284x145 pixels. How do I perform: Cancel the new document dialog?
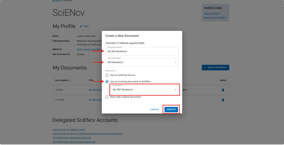pos(155,110)
